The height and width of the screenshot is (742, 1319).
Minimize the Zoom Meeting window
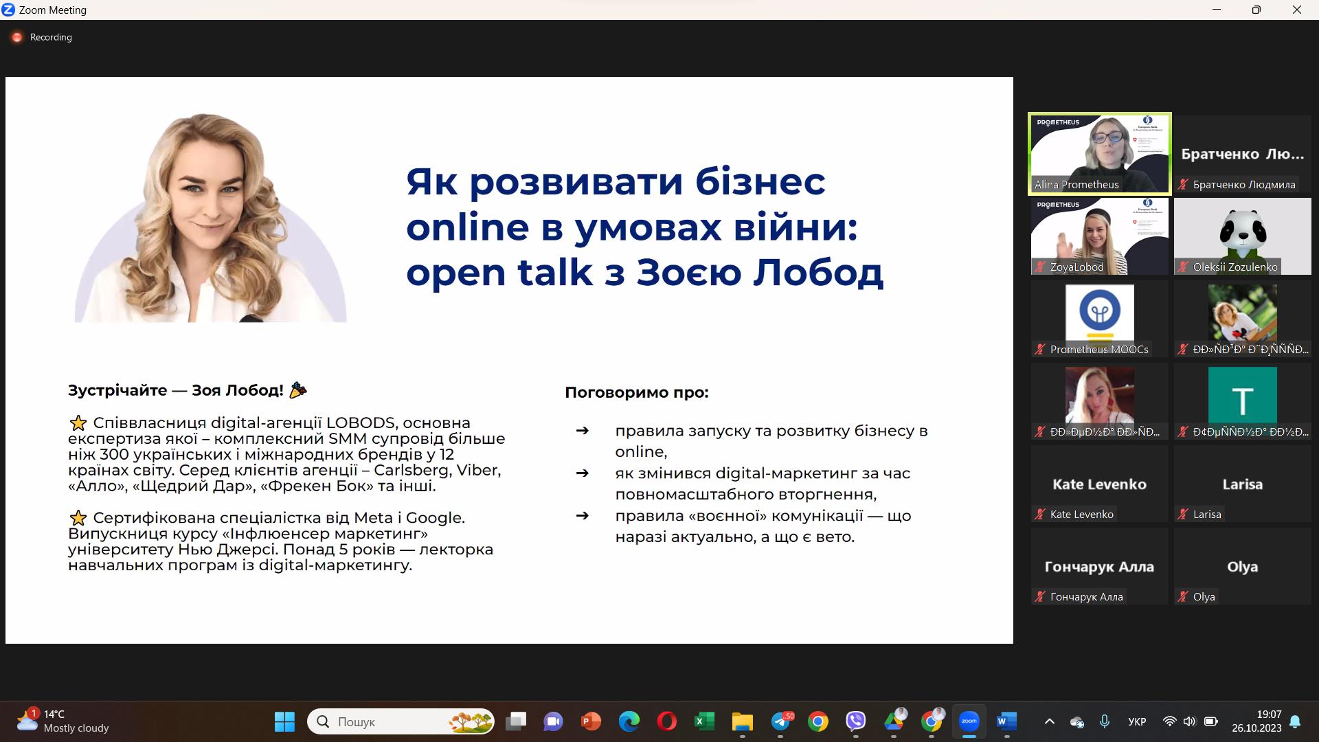click(1217, 10)
